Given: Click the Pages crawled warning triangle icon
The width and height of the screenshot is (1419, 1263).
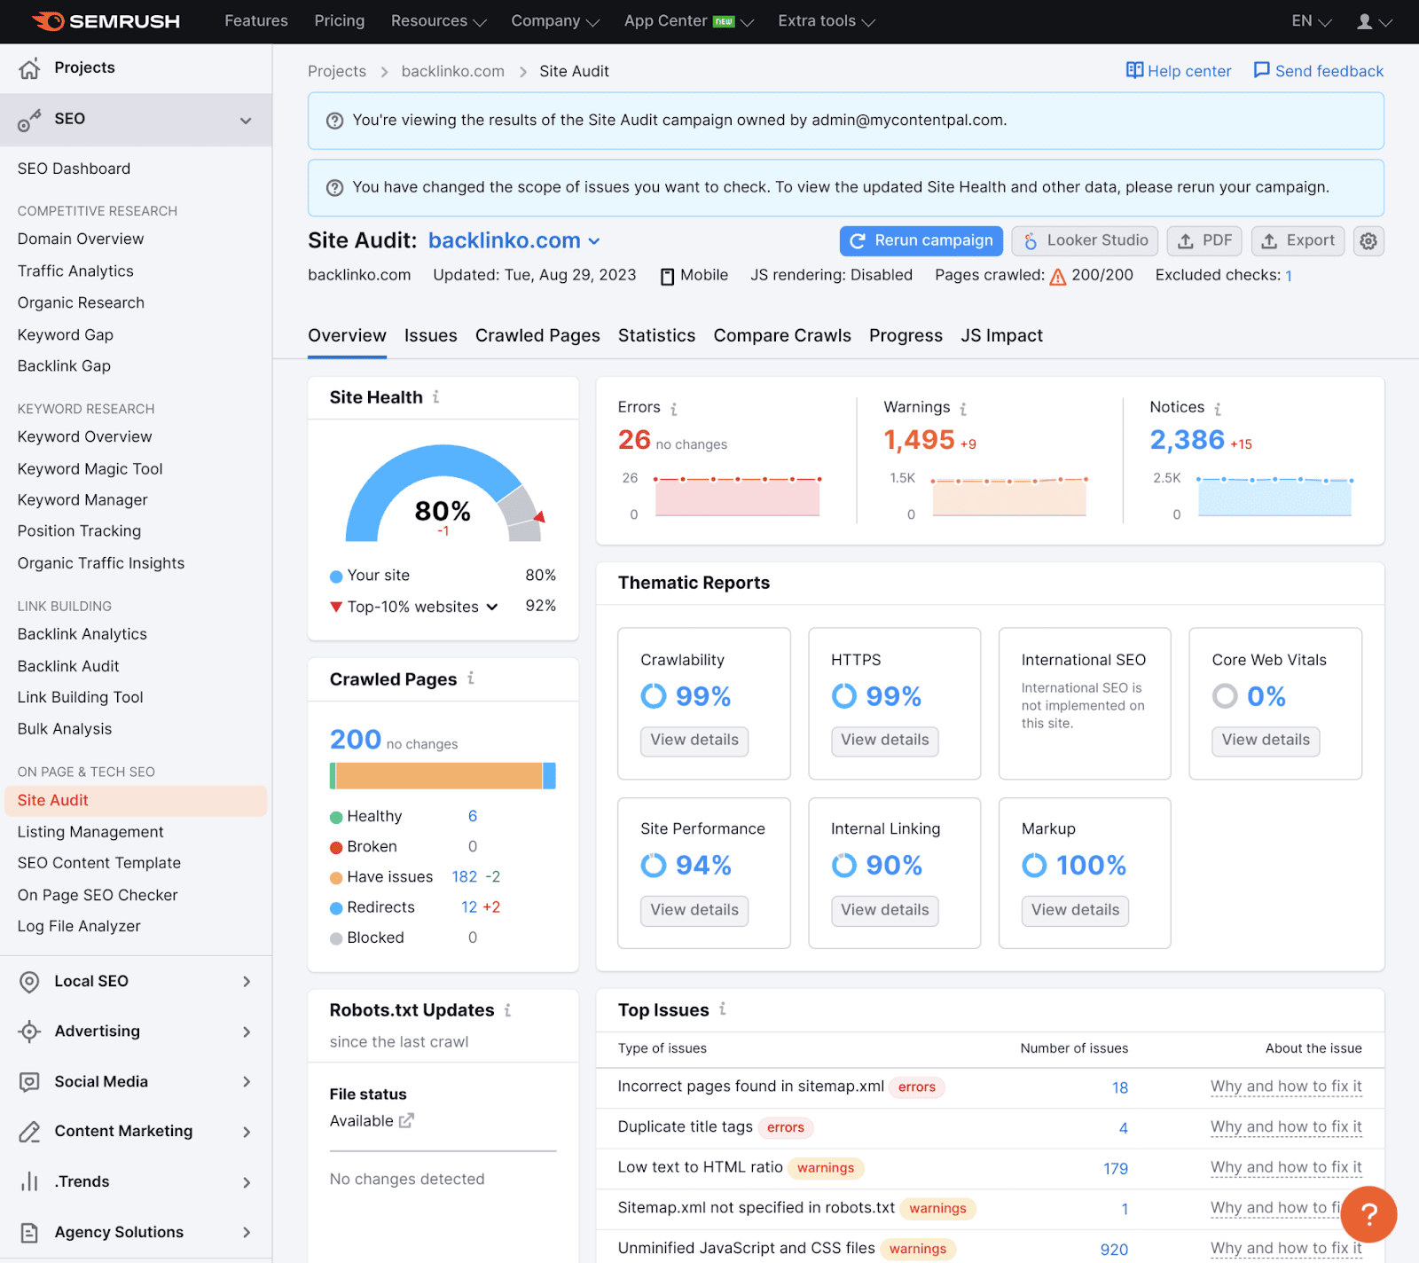Looking at the screenshot, I should point(1057,277).
